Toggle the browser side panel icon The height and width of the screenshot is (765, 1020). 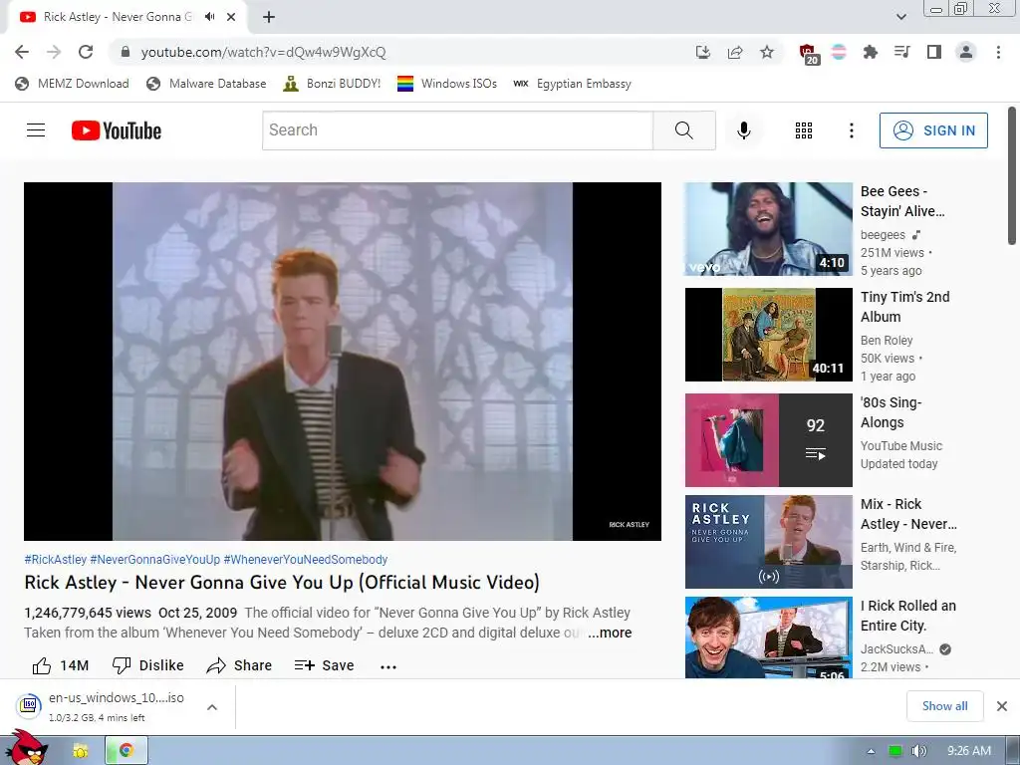934,52
